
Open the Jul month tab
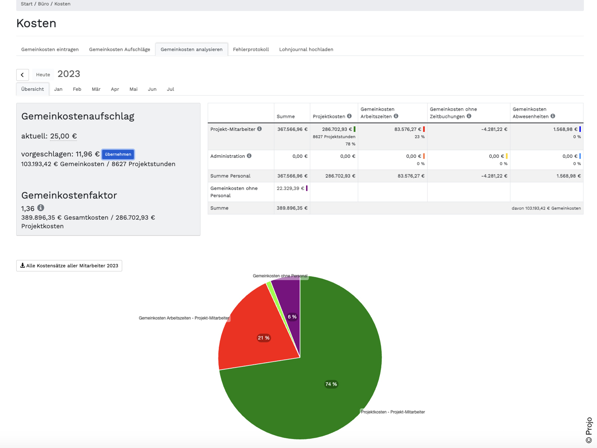pyautogui.click(x=170, y=89)
